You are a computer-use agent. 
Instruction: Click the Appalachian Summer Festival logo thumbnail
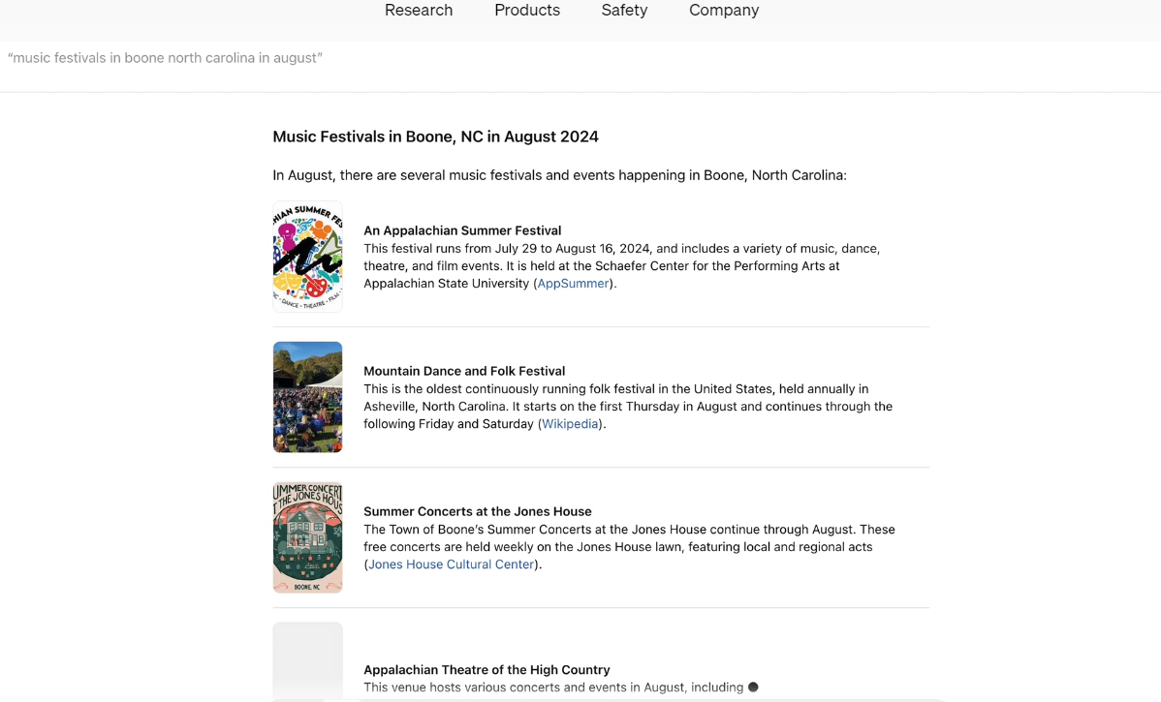click(308, 257)
